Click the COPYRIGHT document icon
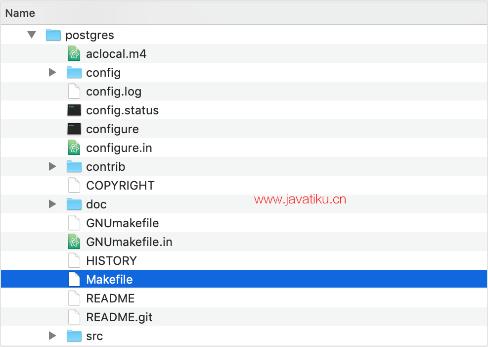488x347 pixels. pyautogui.click(x=74, y=185)
